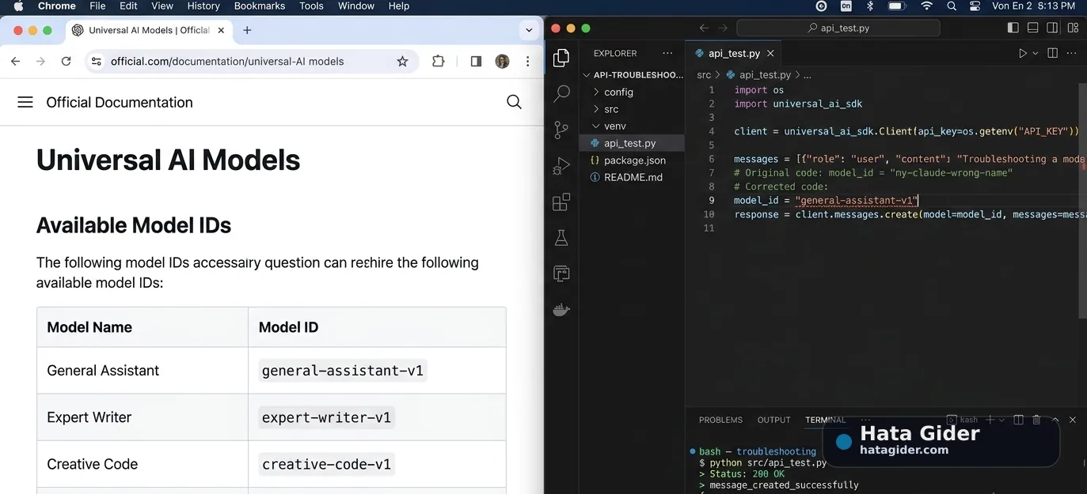
Task: Reload the Chrome documentation page
Action: [x=67, y=61]
